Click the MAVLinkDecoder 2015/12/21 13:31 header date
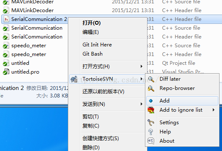Screen dimensions: 222x151 (x=133, y=10)
